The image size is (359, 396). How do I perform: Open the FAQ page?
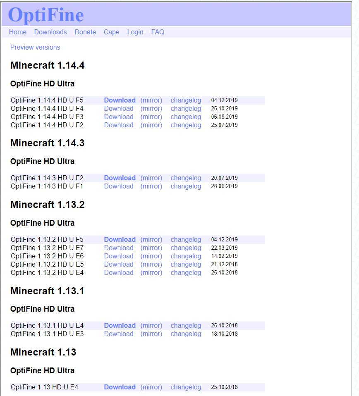point(158,32)
